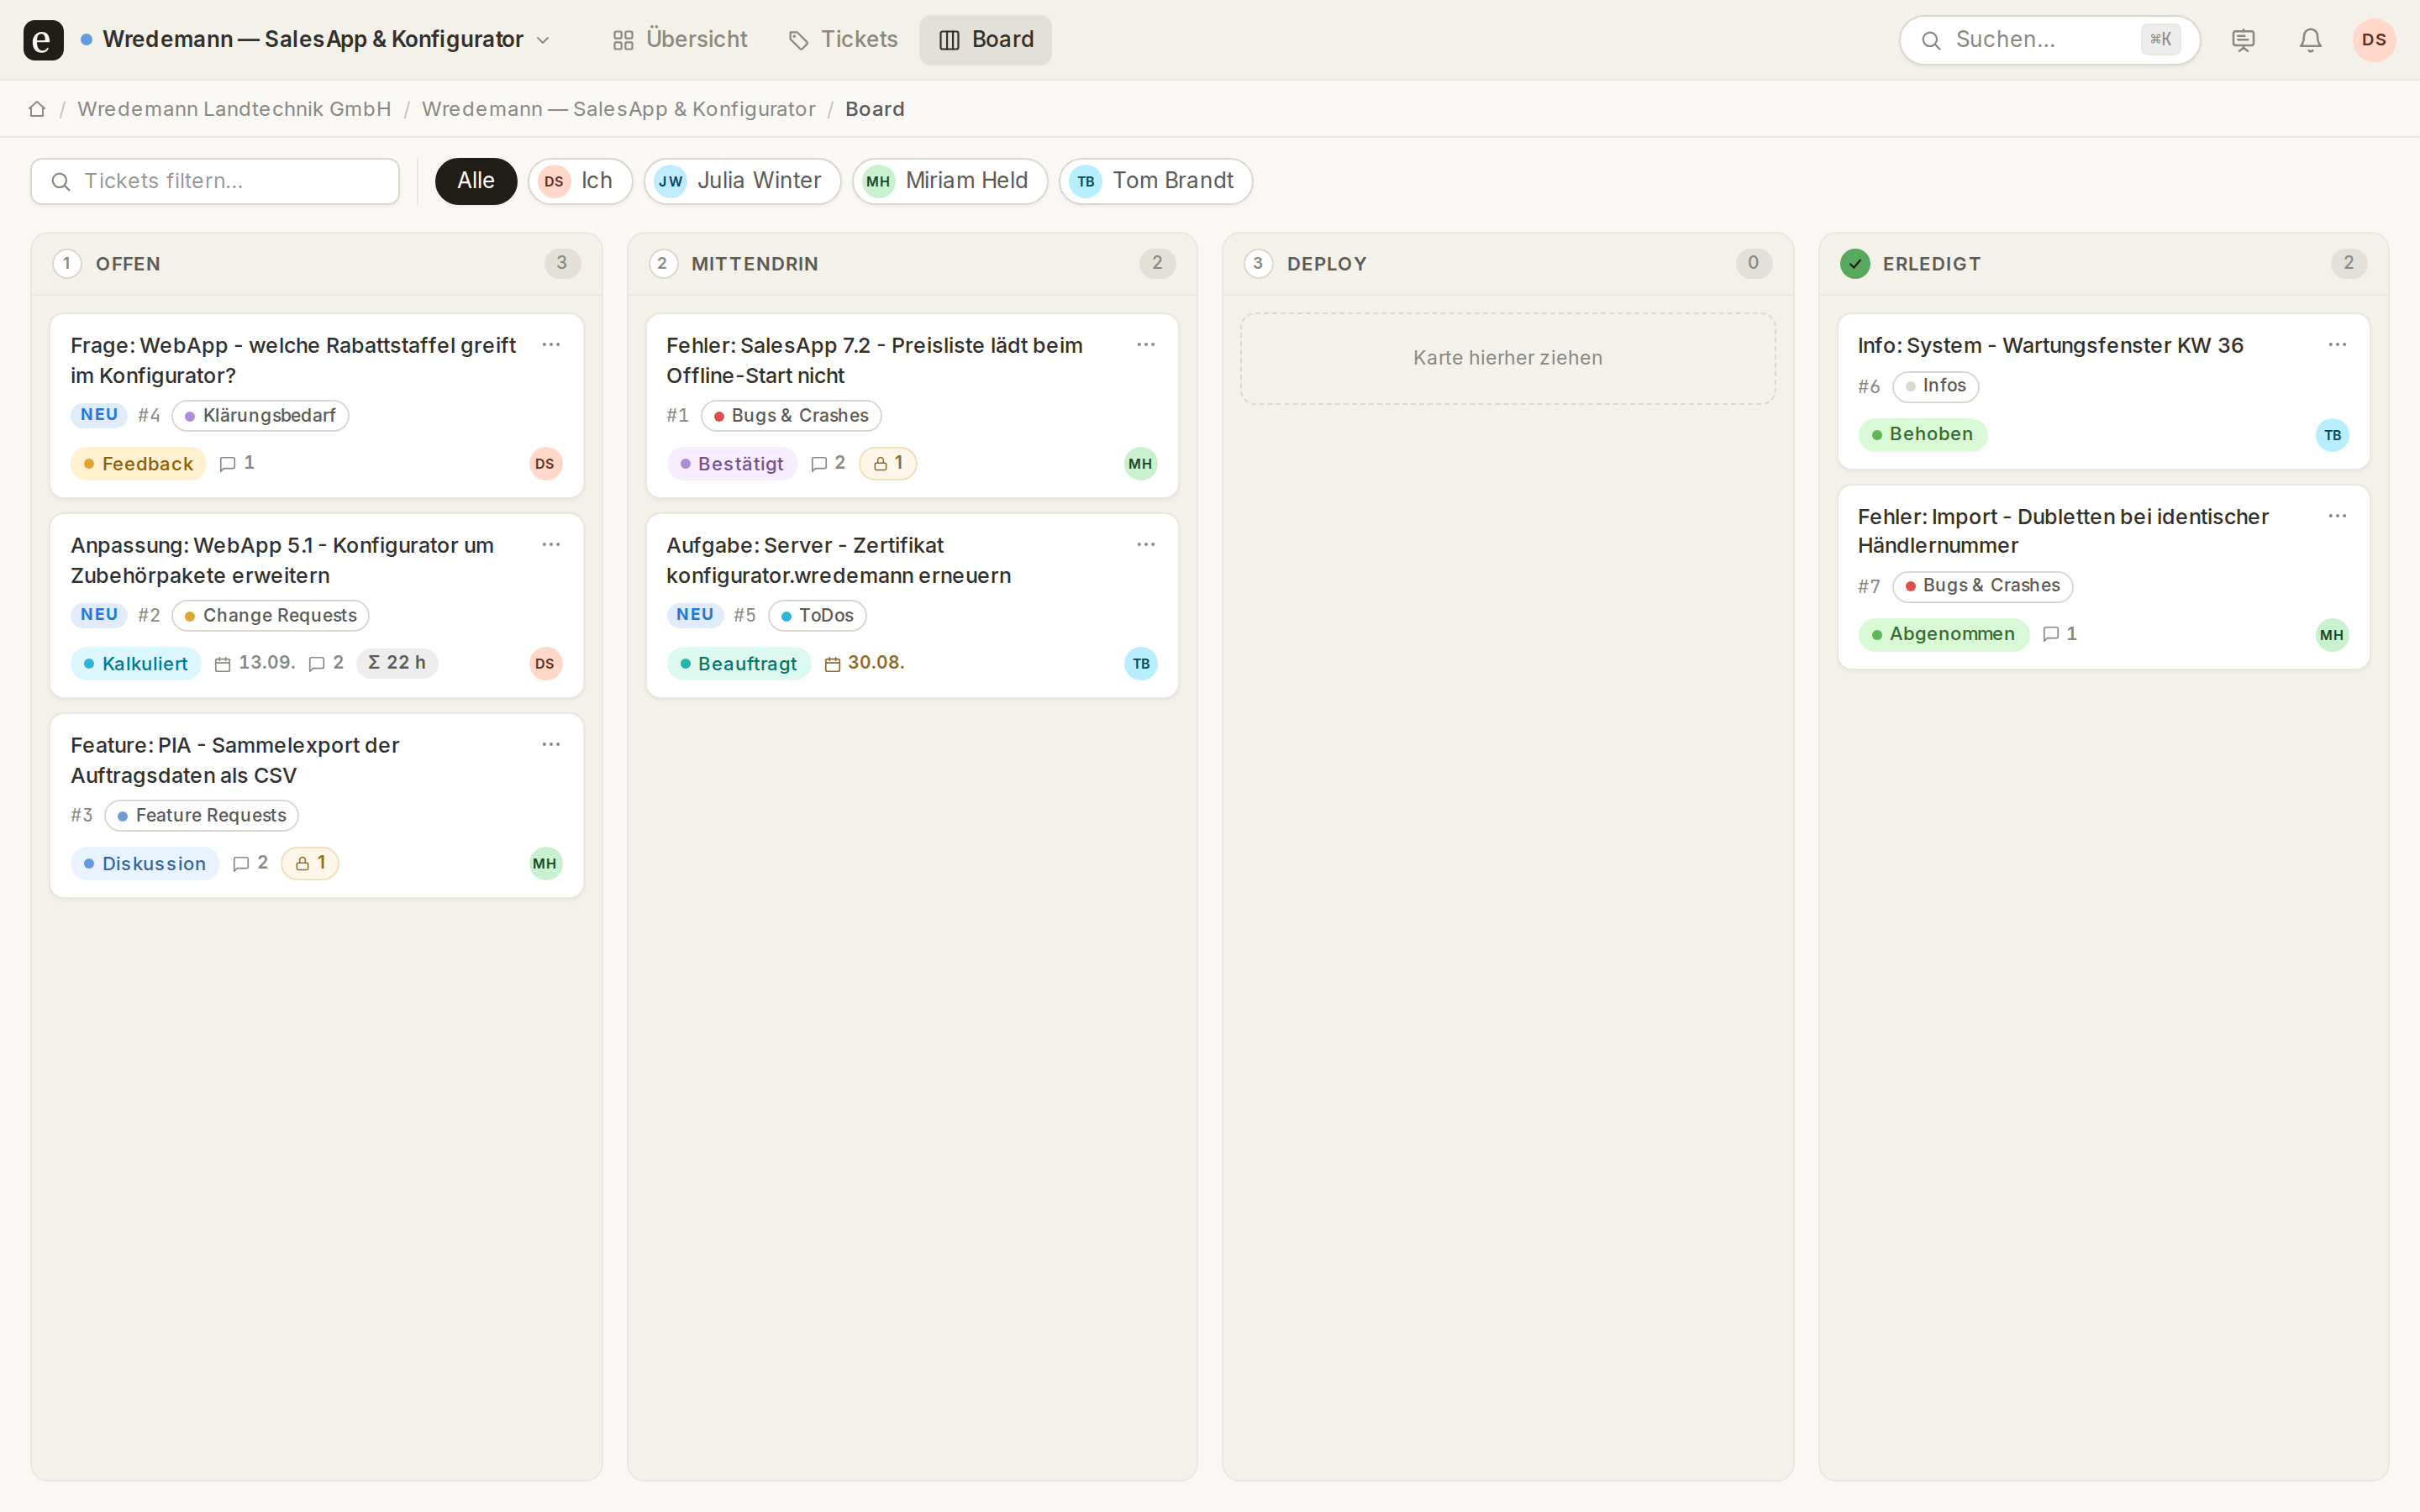Open the presentation/chat icon in header
Viewport: 2420px width, 1512px height.
click(2243, 40)
